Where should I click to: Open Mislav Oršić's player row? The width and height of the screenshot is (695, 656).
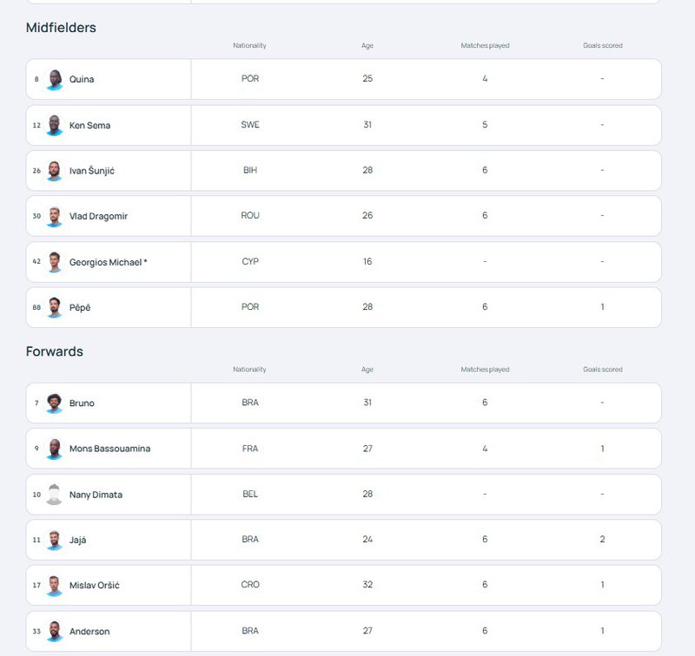343,585
